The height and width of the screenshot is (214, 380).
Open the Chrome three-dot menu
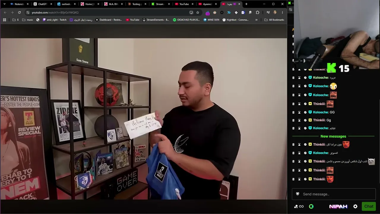click(282, 12)
